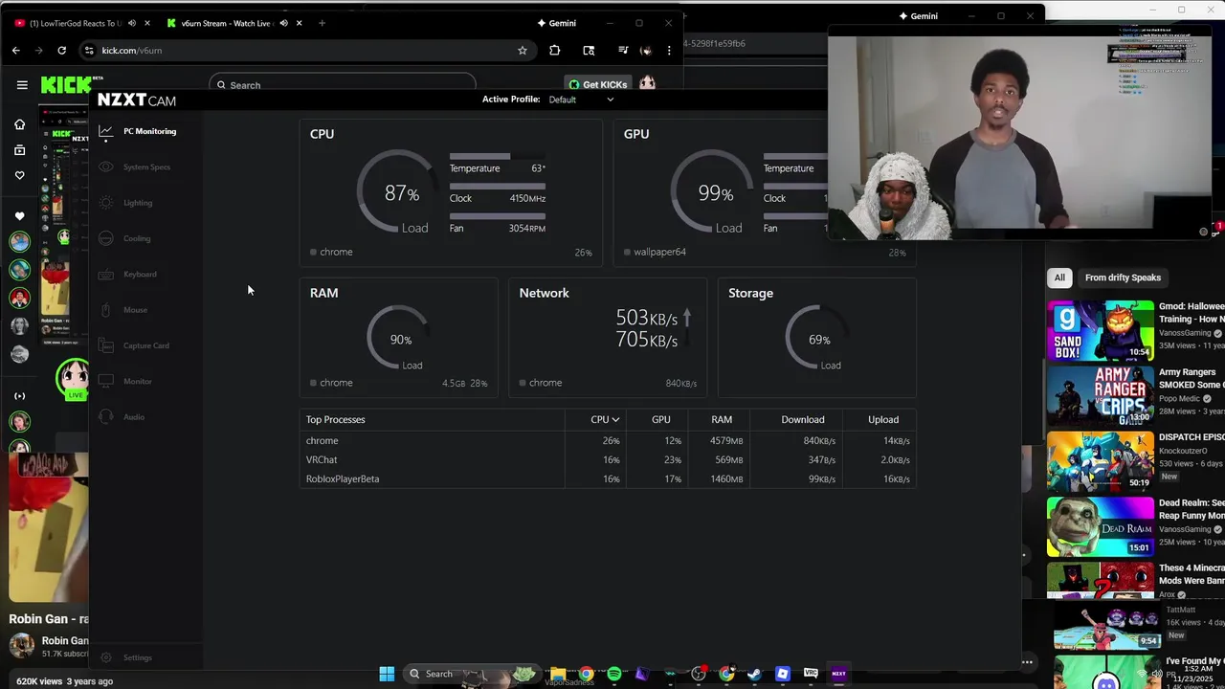Viewport: 1225px width, 689px height.
Task: Mute the v6urn Stream tab audio
Action: pyautogui.click(x=283, y=23)
